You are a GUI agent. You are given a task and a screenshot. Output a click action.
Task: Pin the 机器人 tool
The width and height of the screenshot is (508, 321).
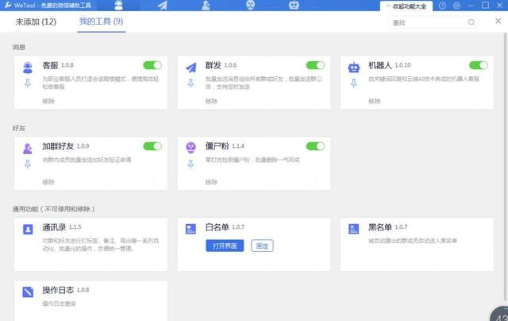pos(354,83)
